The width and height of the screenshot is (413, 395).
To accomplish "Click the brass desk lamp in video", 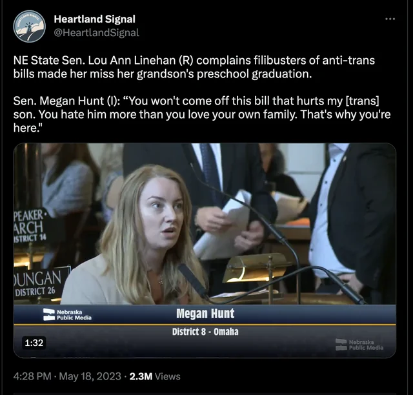I will pos(254,268).
